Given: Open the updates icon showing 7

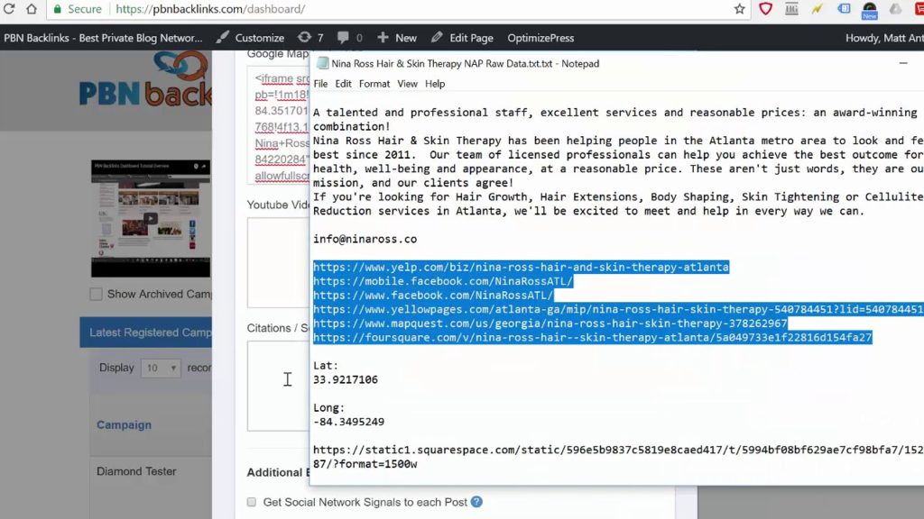Looking at the screenshot, I should (x=304, y=38).
